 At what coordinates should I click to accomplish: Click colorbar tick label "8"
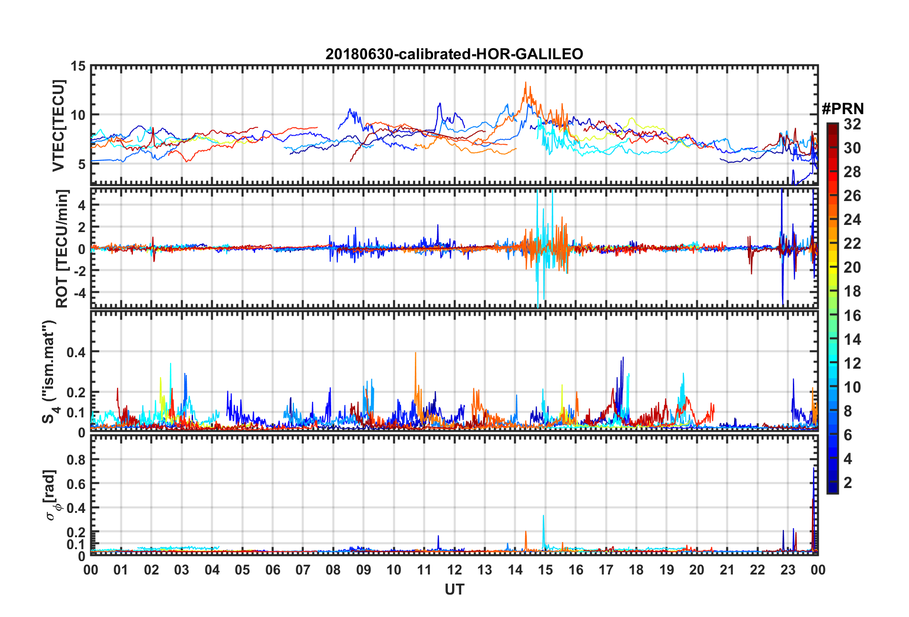pyautogui.click(x=848, y=411)
